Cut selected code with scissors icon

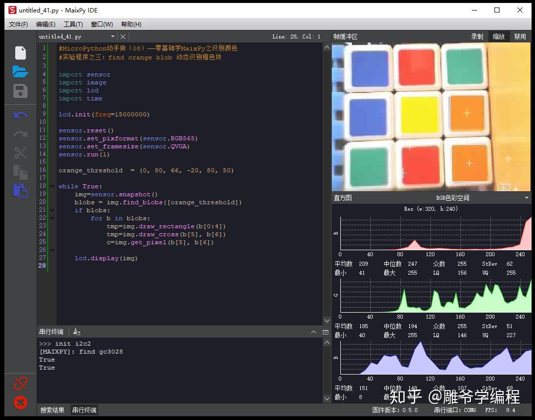pos(20,153)
